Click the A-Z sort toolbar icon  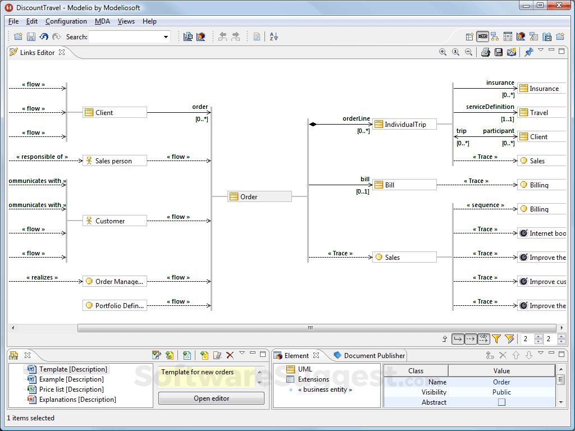[x=273, y=36]
